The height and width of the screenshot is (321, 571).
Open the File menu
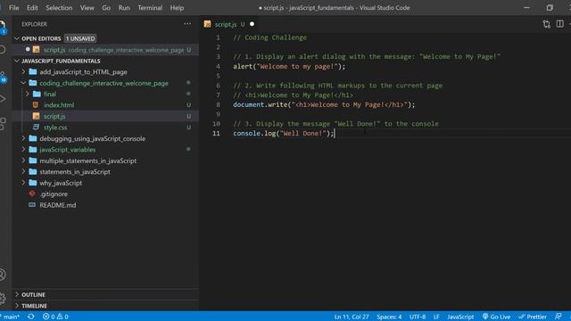coord(14,8)
